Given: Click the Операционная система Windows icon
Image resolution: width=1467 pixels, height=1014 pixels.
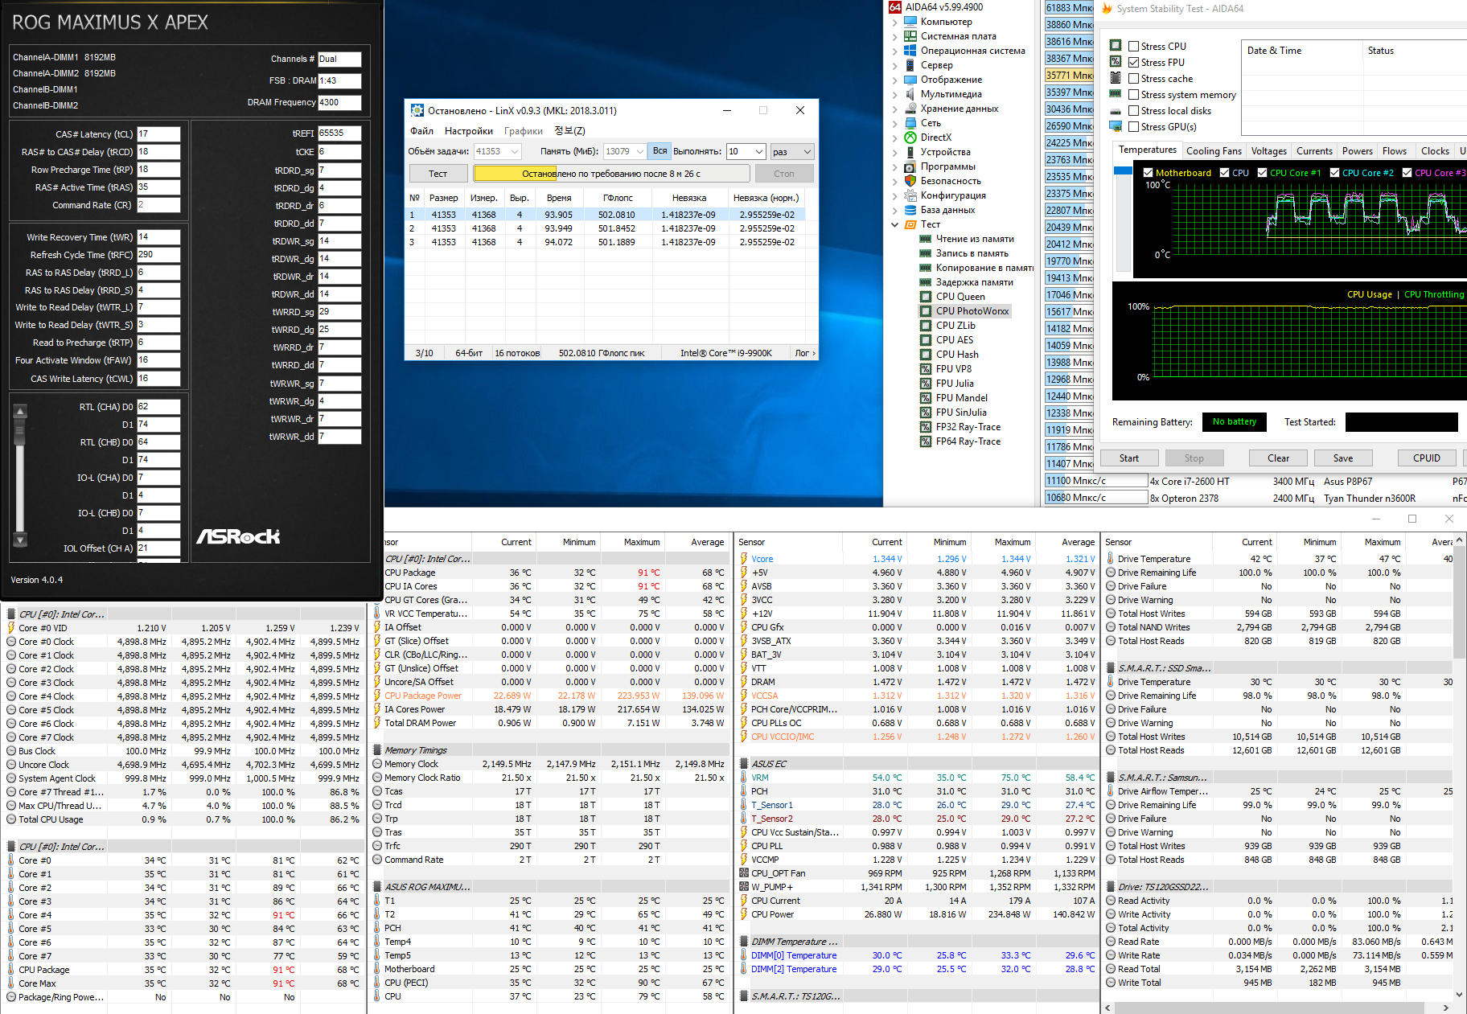Looking at the screenshot, I should (910, 51).
